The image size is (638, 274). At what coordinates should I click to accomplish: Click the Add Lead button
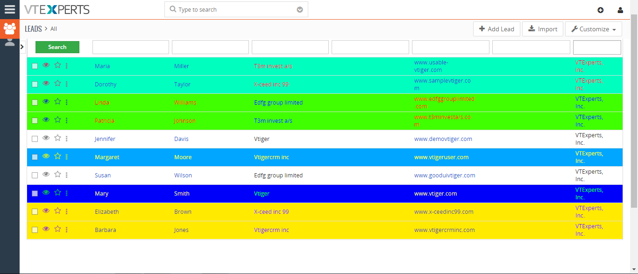pyautogui.click(x=496, y=29)
